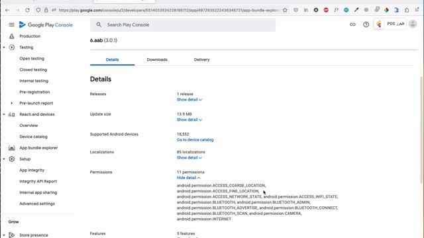
Task: Click the site lock icon
Action: point(46,11)
